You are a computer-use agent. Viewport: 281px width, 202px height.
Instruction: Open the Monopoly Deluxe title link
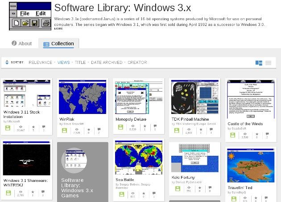click(x=131, y=119)
